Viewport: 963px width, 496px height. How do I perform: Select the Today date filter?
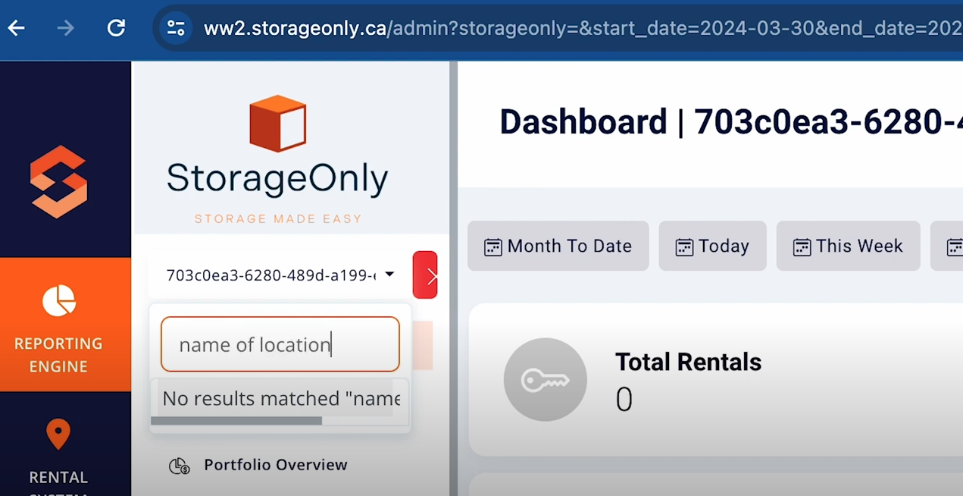713,246
